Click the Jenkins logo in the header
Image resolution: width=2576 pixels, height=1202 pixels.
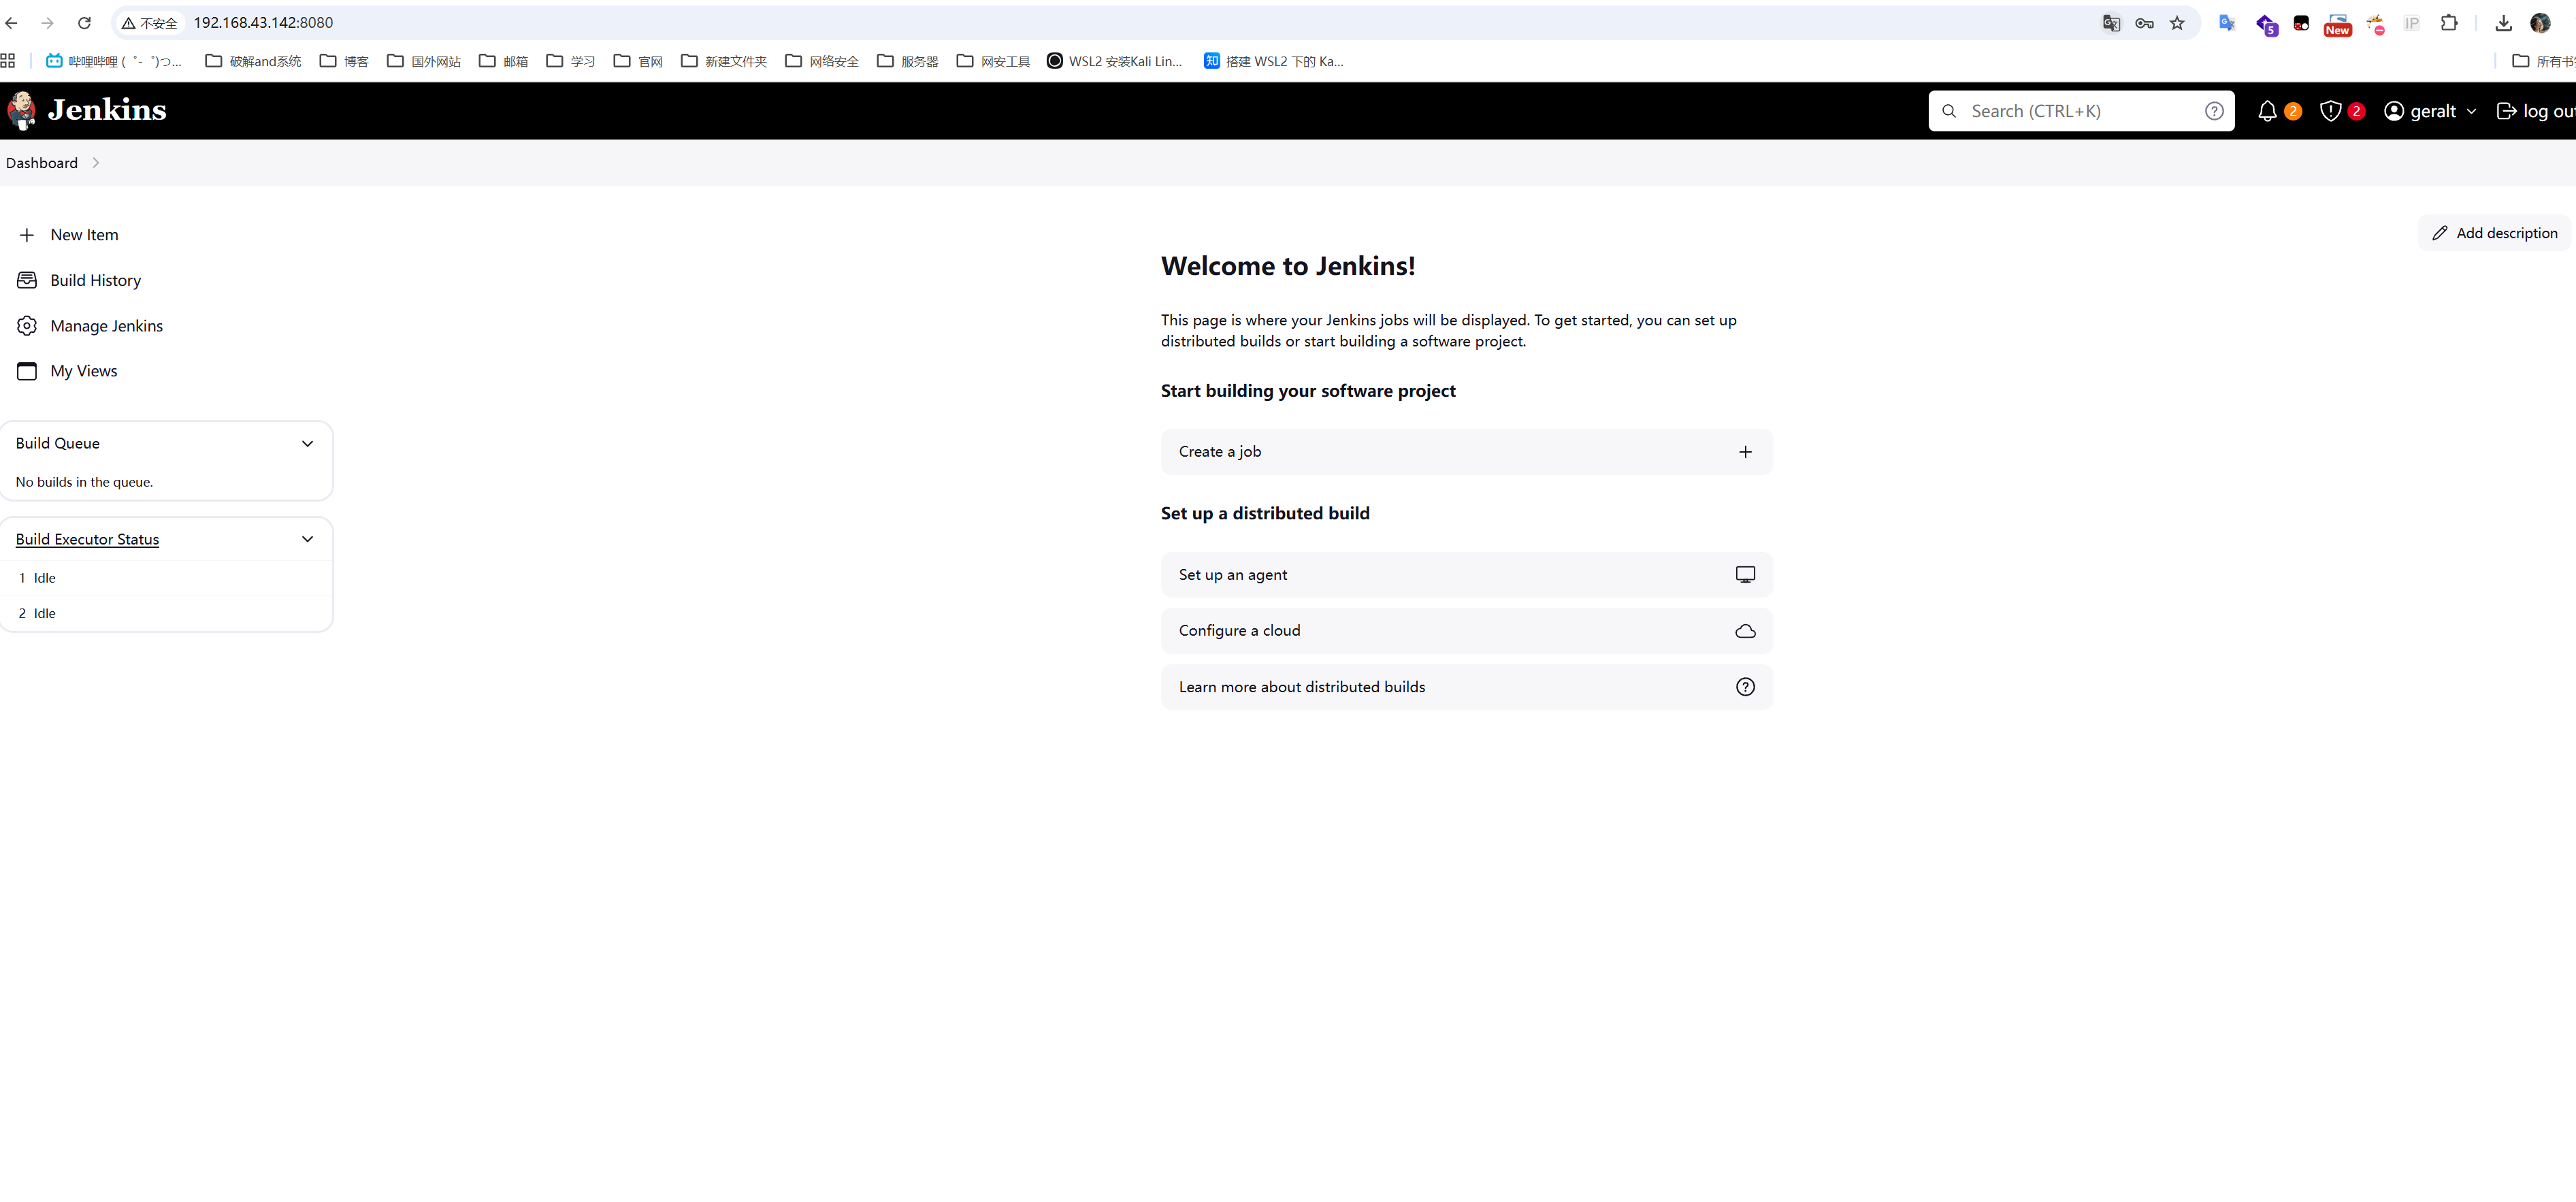pos(87,110)
